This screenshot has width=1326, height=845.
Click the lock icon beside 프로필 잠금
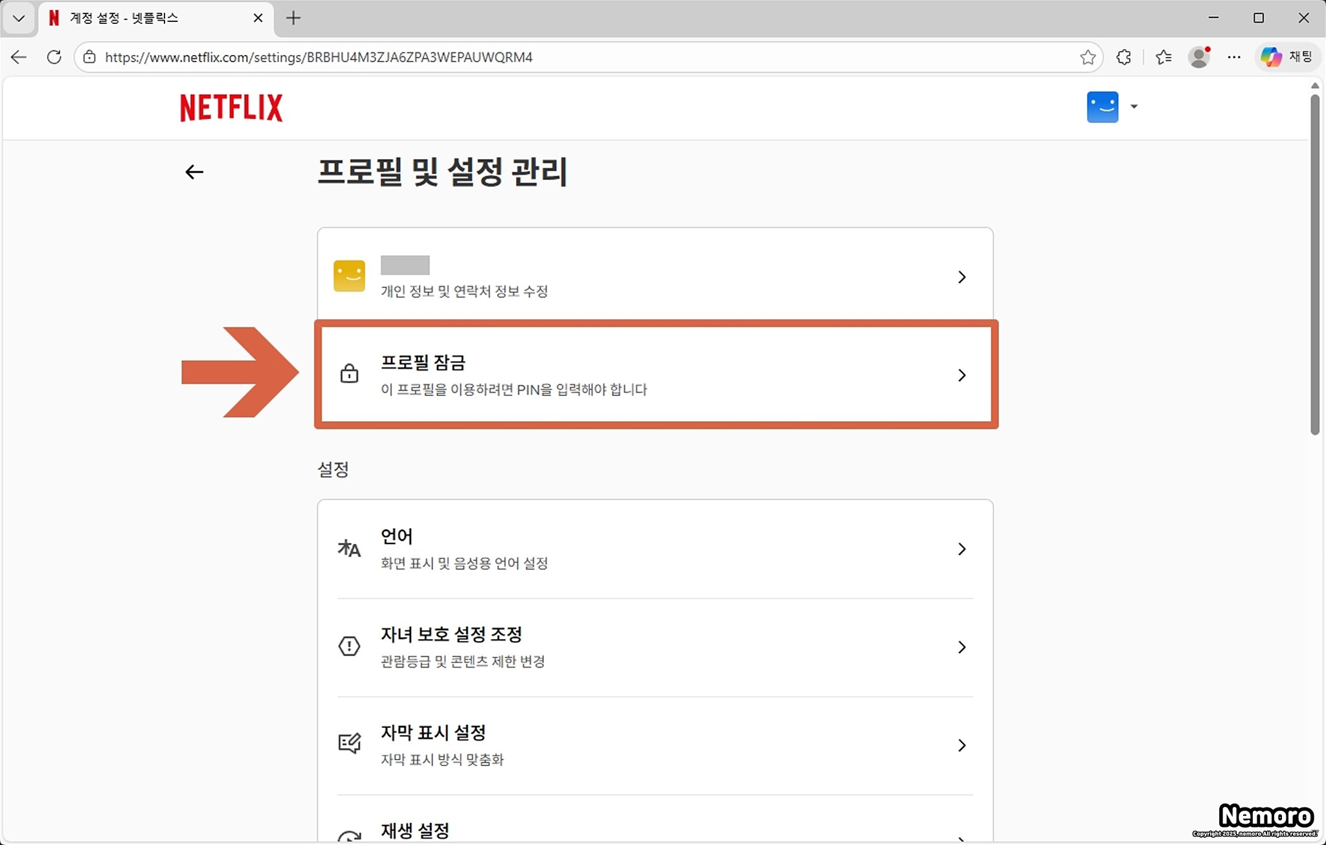click(349, 374)
